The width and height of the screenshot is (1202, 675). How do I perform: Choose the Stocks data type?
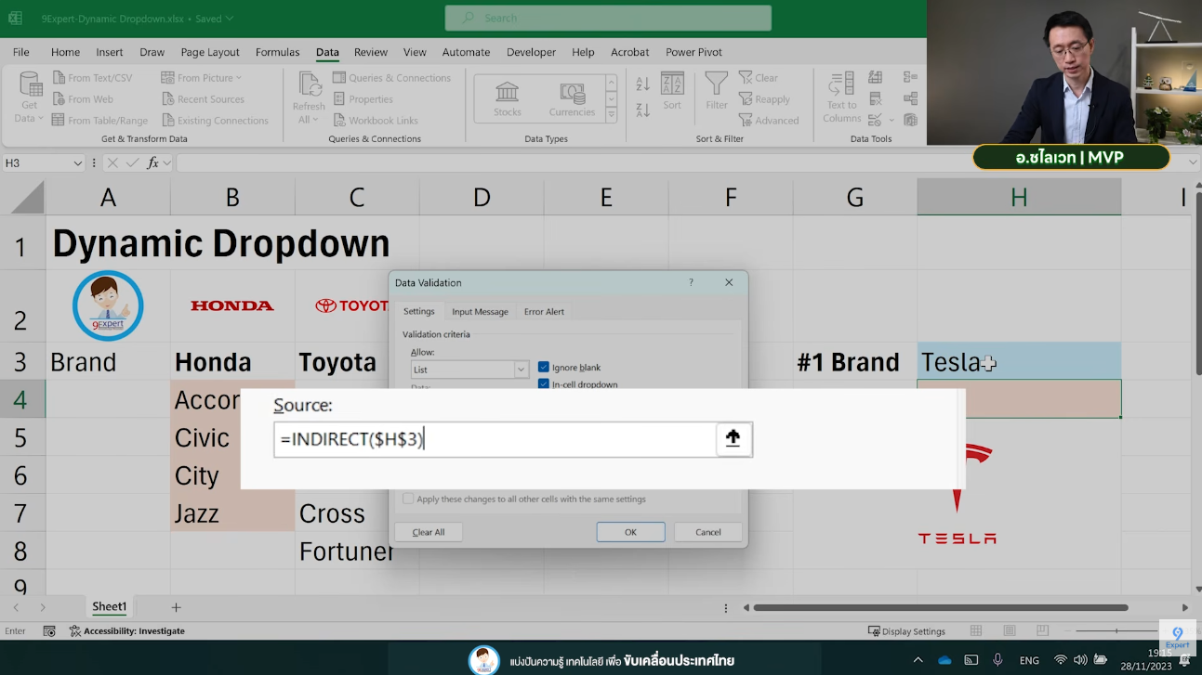coord(508,98)
